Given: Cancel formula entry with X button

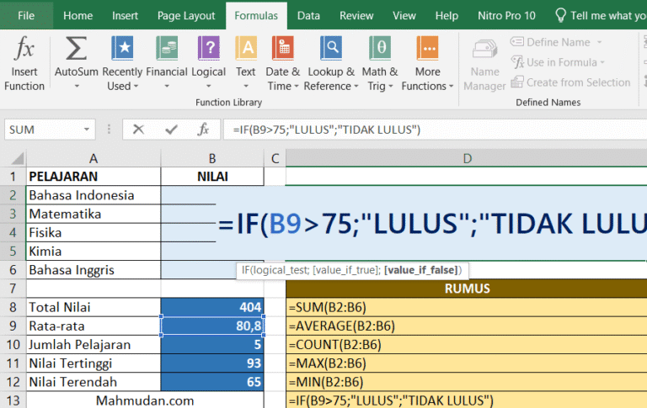Looking at the screenshot, I should 138,130.
